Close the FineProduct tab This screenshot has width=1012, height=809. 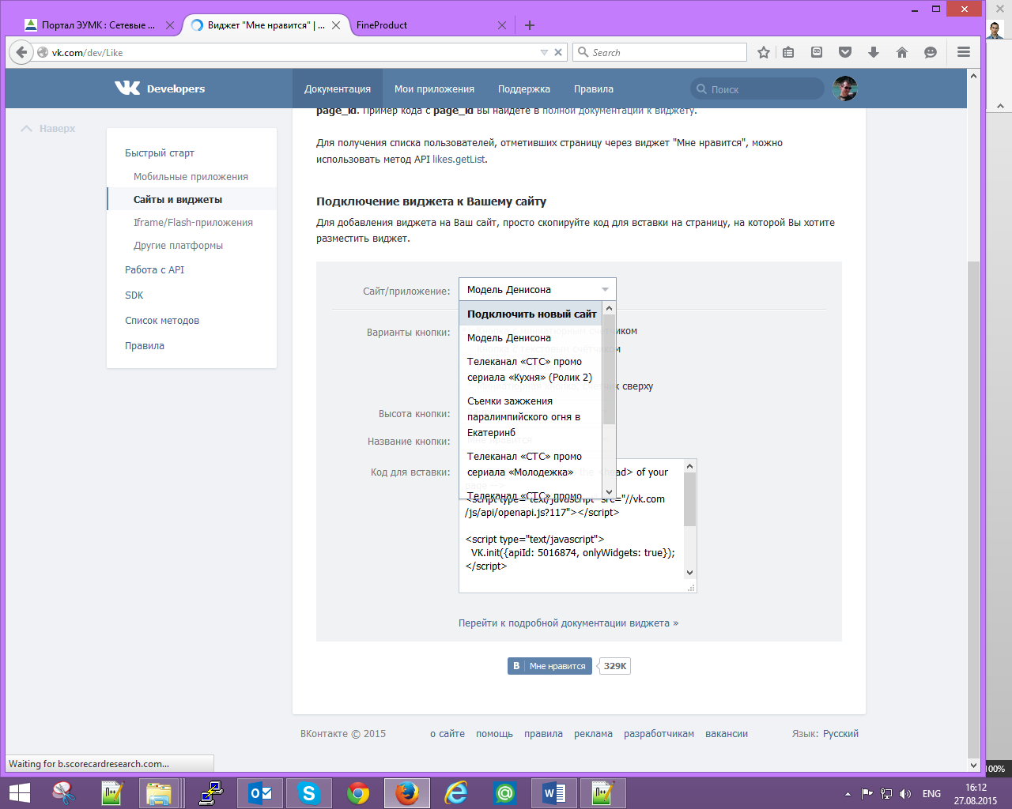coord(502,25)
